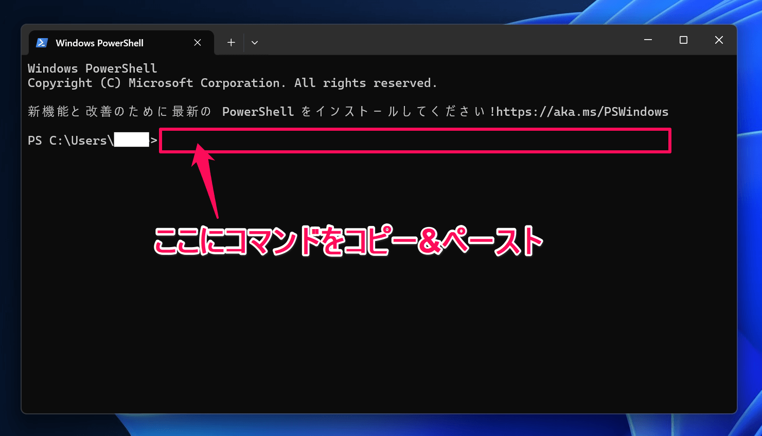Click the PowerShell icon in the tab

(42, 43)
